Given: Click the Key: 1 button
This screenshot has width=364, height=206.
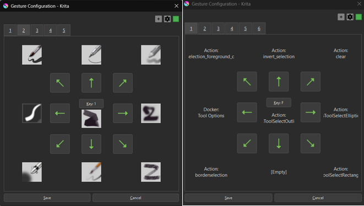Looking at the screenshot, I should click(91, 104).
